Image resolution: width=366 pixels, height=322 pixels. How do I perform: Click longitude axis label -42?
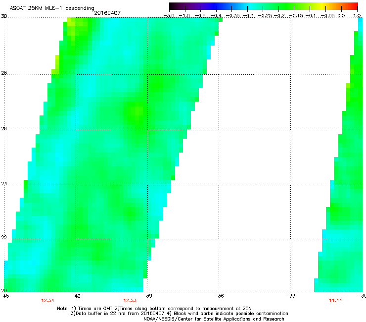click(76, 296)
